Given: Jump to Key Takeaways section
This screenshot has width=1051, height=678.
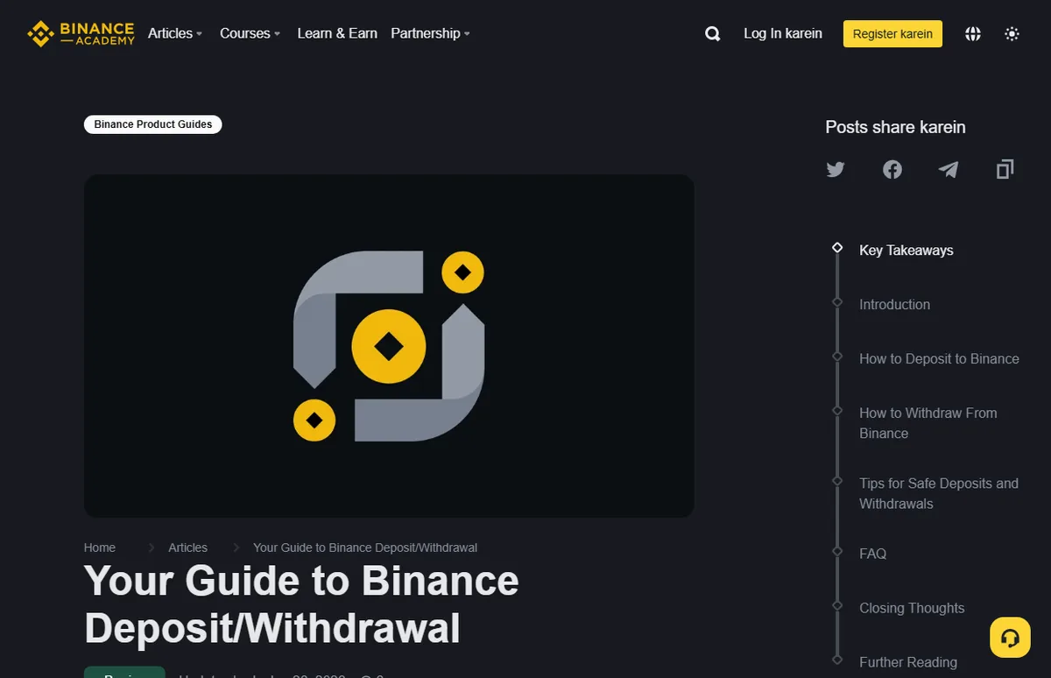Looking at the screenshot, I should (x=906, y=251).
